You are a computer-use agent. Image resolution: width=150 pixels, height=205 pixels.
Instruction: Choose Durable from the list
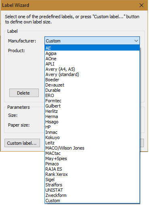[92, 90]
